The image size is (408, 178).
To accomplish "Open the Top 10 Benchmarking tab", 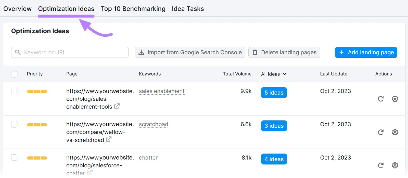I will [133, 9].
